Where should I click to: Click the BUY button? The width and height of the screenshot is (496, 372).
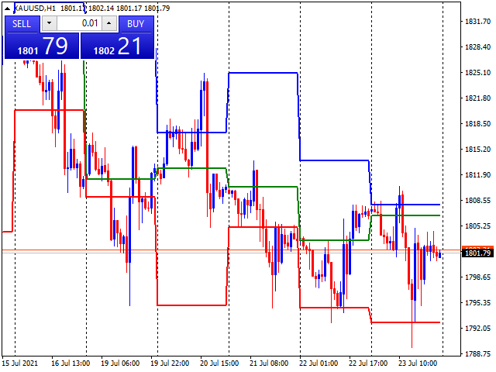(136, 24)
